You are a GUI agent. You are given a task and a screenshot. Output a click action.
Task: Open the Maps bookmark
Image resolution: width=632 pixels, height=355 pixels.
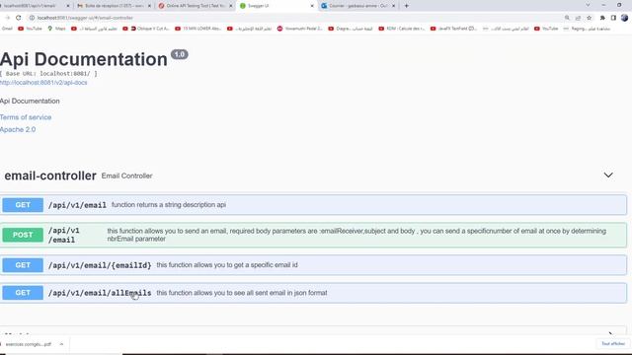point(57,29)
